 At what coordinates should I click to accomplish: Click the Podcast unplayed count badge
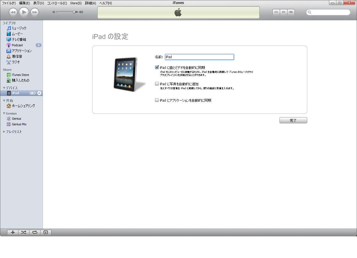point(38,45)
